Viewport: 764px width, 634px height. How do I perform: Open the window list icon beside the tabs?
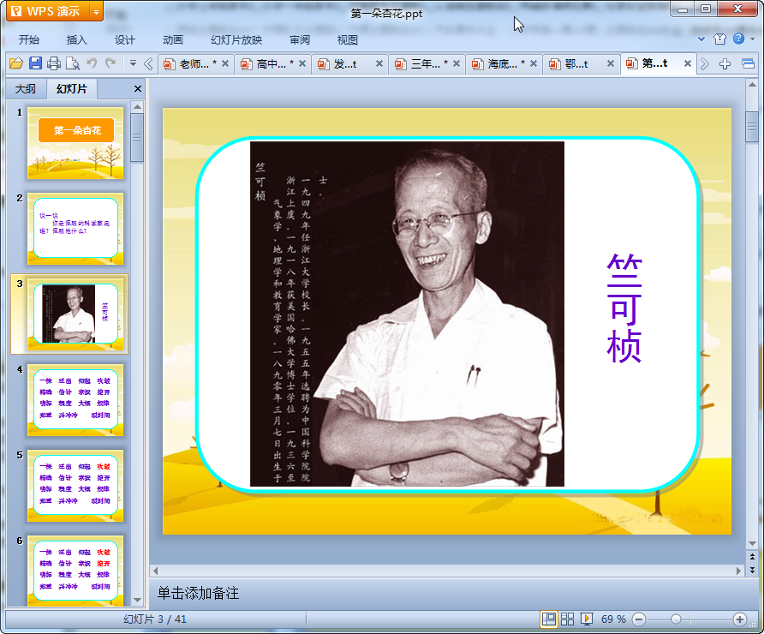point(748,64)
